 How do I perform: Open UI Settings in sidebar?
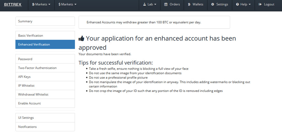click(x=45, y=118)
